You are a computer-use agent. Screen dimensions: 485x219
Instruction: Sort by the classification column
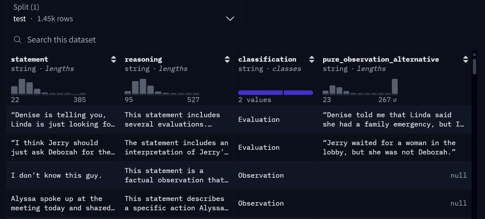[x=312, y=59]
